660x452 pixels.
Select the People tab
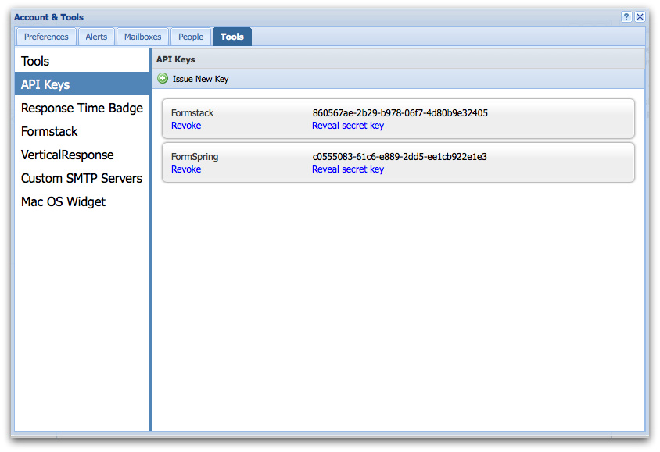click(191, 37)
